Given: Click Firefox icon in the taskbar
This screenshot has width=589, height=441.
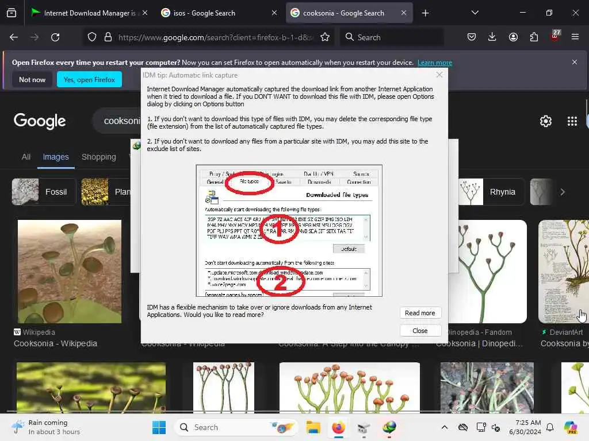Looking at the screenshot, I should click(338, 427).
